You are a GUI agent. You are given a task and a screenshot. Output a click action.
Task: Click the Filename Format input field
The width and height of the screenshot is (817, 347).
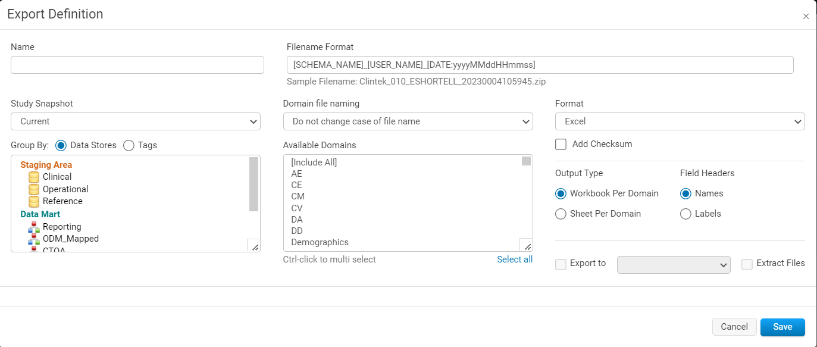540,65
